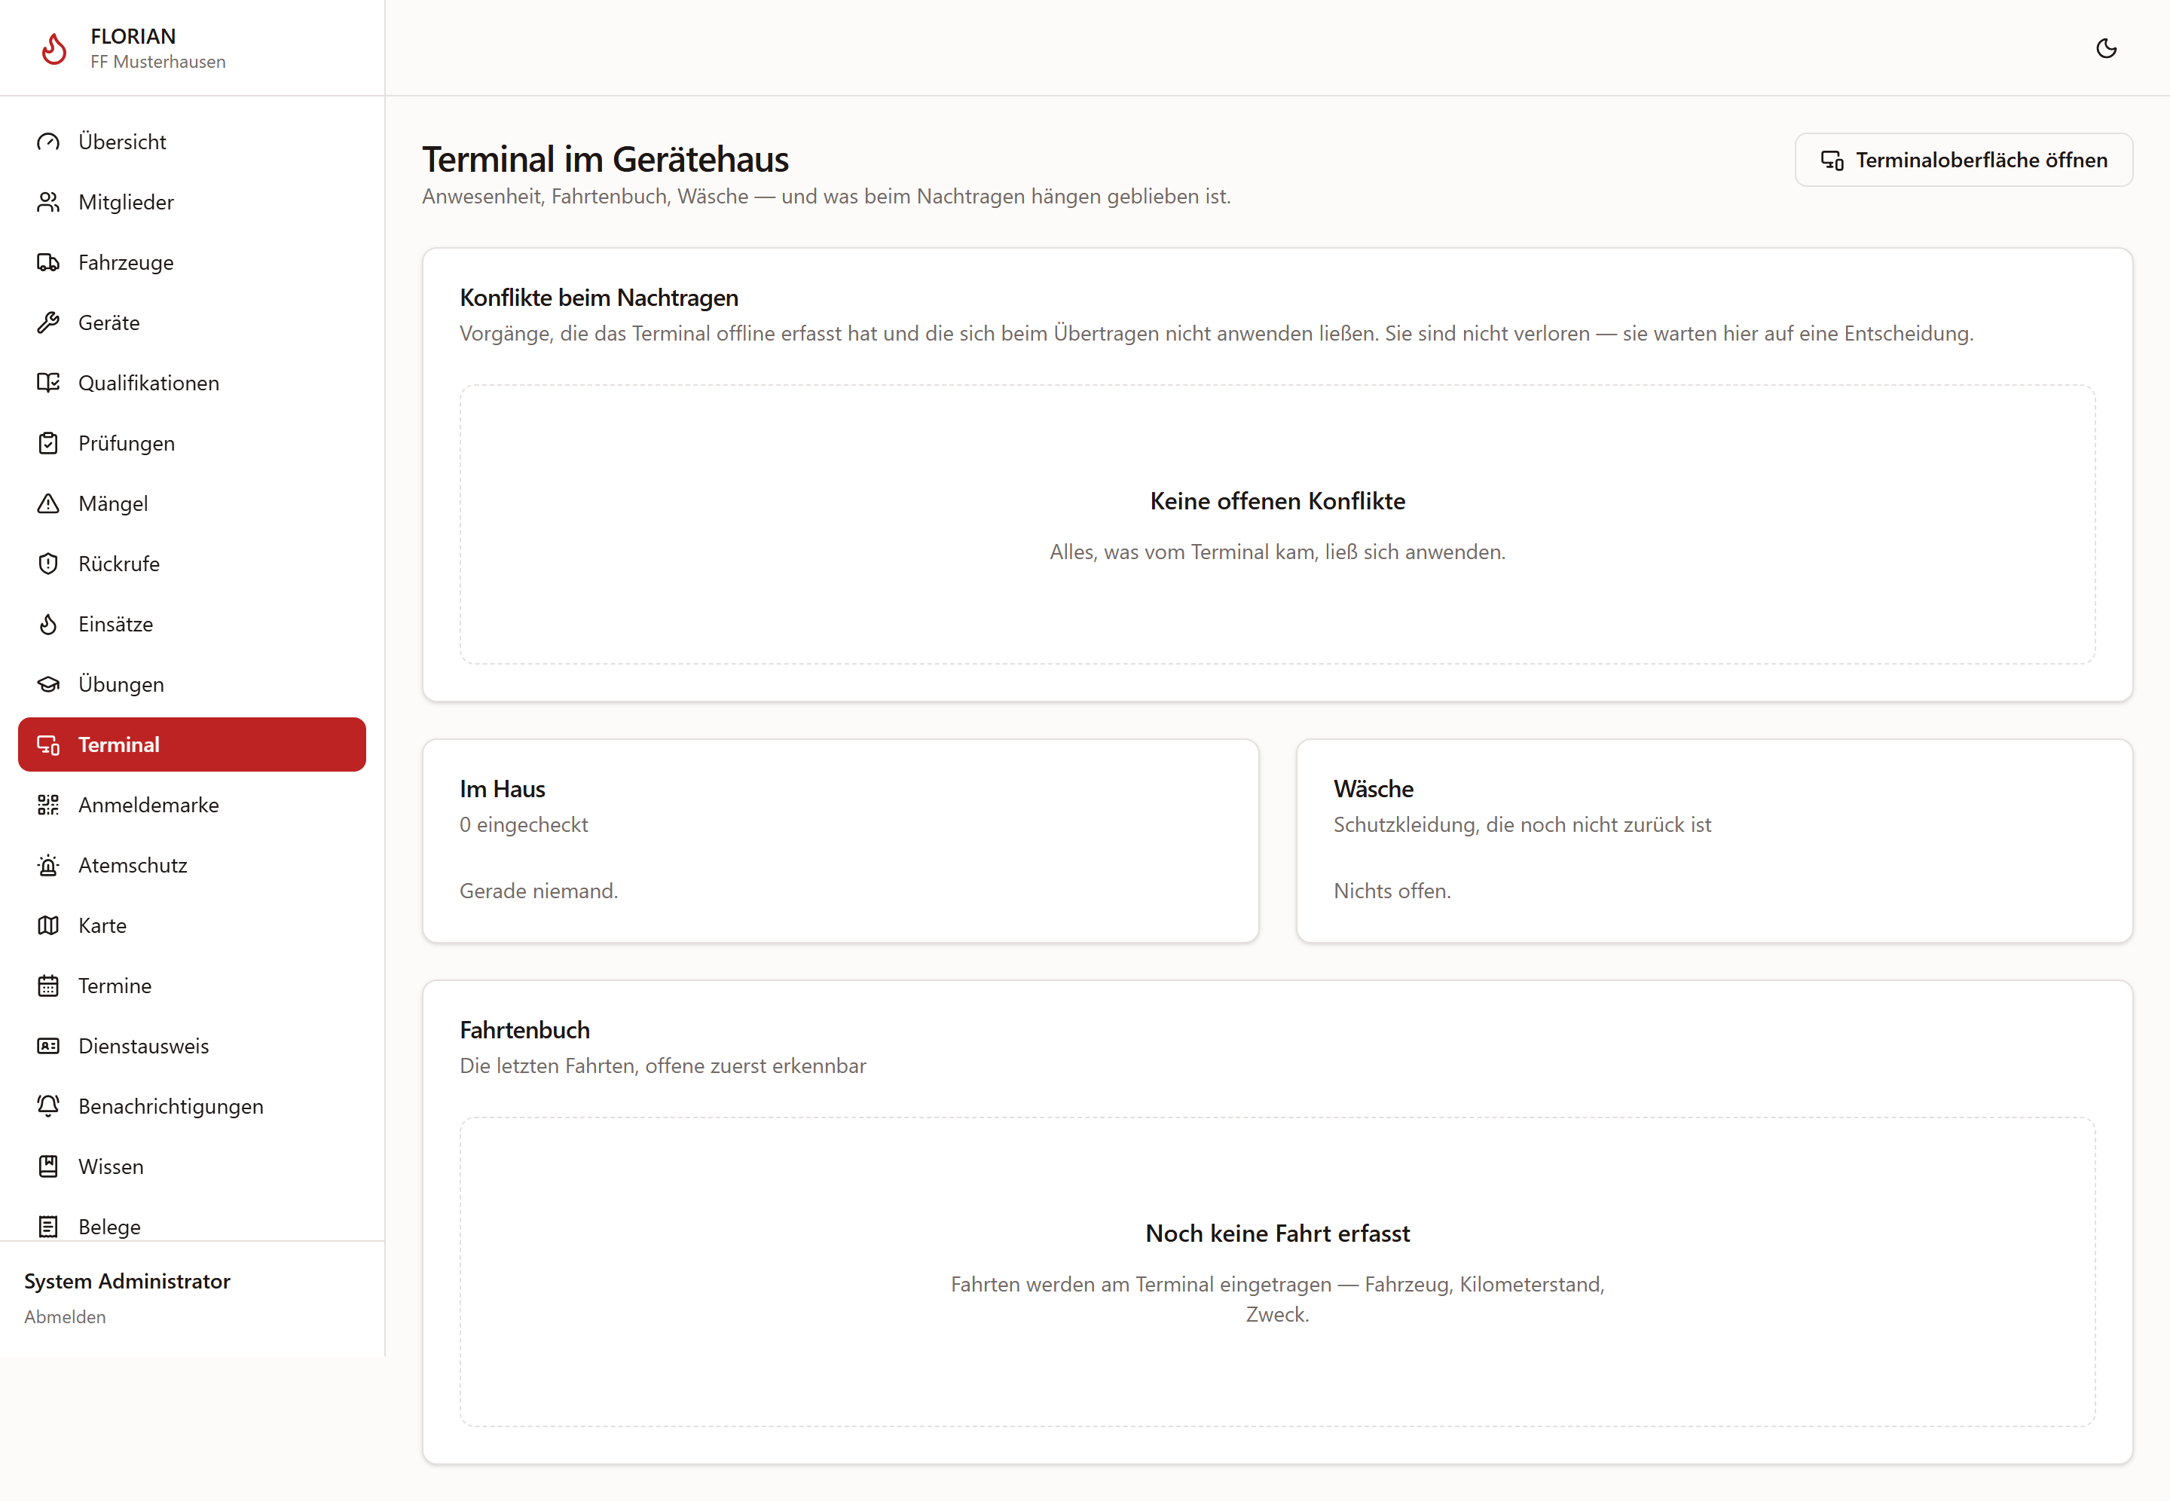The image size is (2170, 1501).
Task: Open the Termine calendar entry
Action: (x=192, y=986)
